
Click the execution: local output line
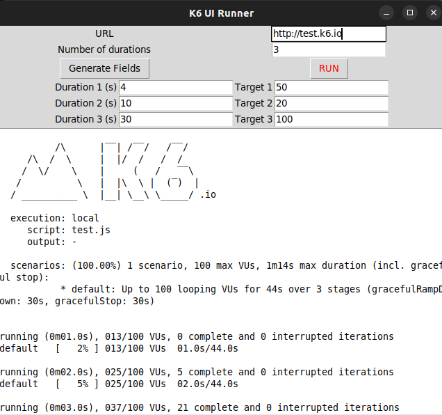[54, 218]
